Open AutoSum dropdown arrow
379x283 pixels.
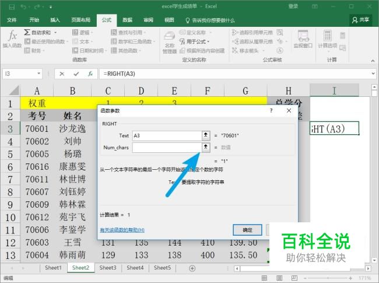55,33
